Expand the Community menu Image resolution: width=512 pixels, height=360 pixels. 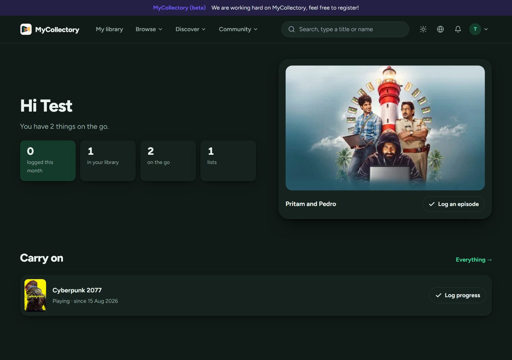[x=238, y=29]
